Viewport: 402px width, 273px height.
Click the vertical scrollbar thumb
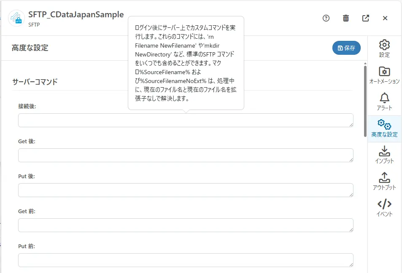365,101
